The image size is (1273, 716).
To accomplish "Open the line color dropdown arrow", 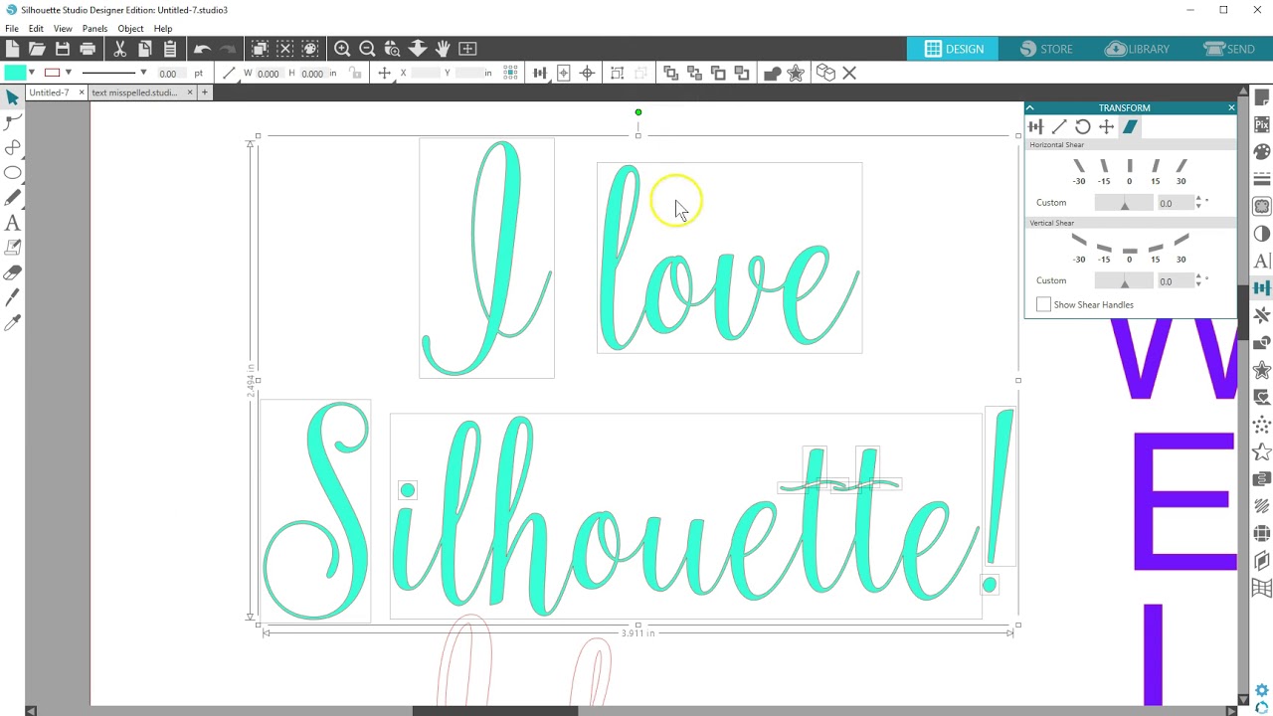I will [68, 73].
